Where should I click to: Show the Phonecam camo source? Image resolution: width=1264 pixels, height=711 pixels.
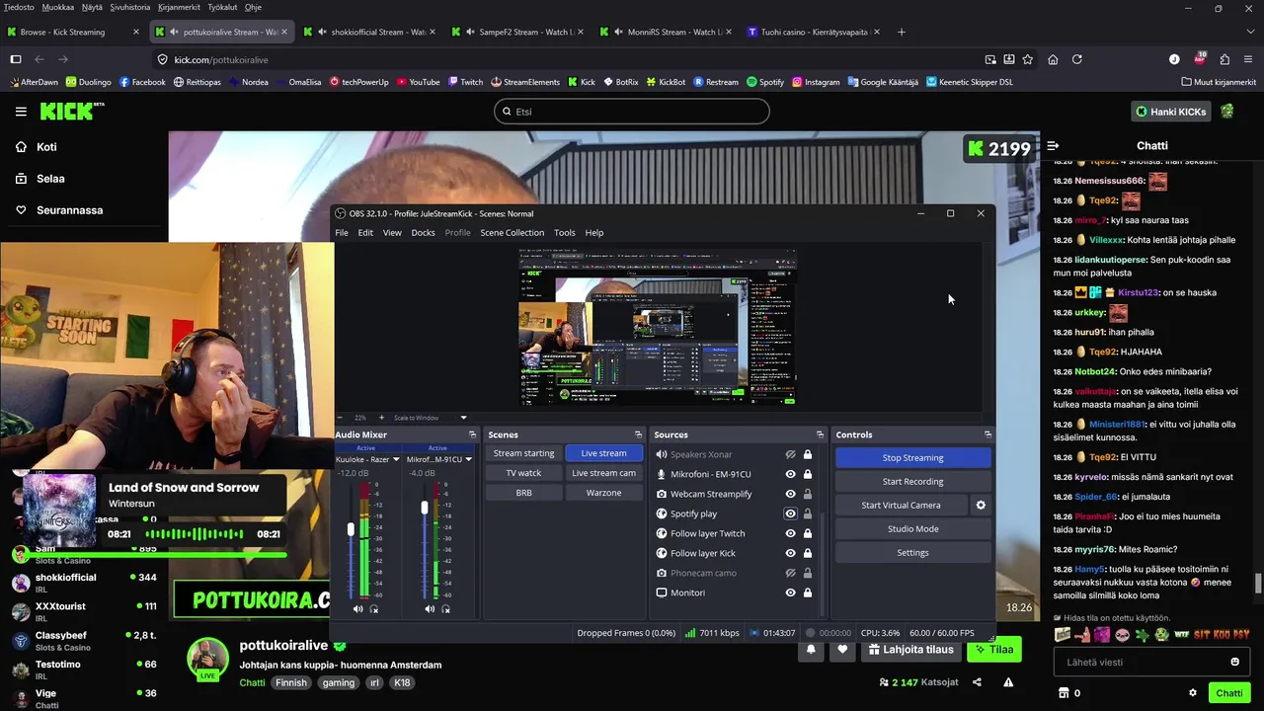tap(790, 573)
